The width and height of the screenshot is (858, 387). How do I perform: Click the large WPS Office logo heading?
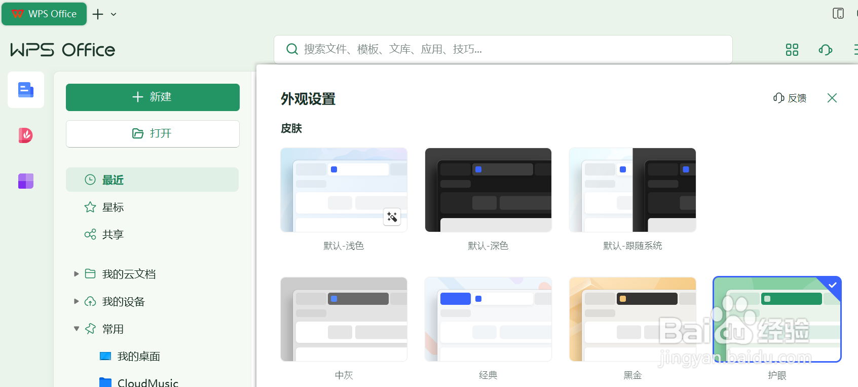[x=63, y=50]
